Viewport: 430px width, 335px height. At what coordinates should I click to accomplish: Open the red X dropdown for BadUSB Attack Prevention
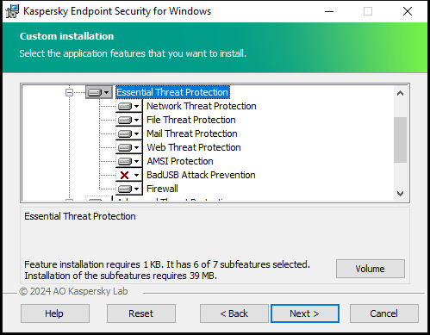[129, 175]
